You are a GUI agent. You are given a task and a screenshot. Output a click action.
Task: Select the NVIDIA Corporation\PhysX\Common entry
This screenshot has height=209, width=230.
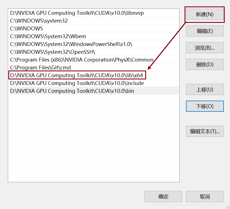94,60
